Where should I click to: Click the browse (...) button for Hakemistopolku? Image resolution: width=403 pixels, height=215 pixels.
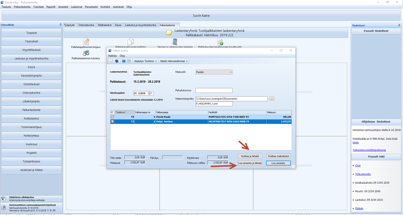point(271,99)
